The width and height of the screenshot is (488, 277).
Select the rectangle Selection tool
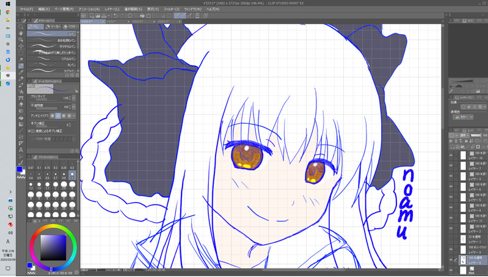click(21, 53)
